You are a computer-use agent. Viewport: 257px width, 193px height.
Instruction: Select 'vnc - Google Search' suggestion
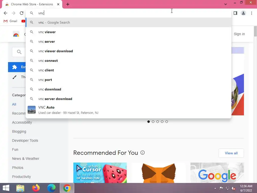pos(128,22)
